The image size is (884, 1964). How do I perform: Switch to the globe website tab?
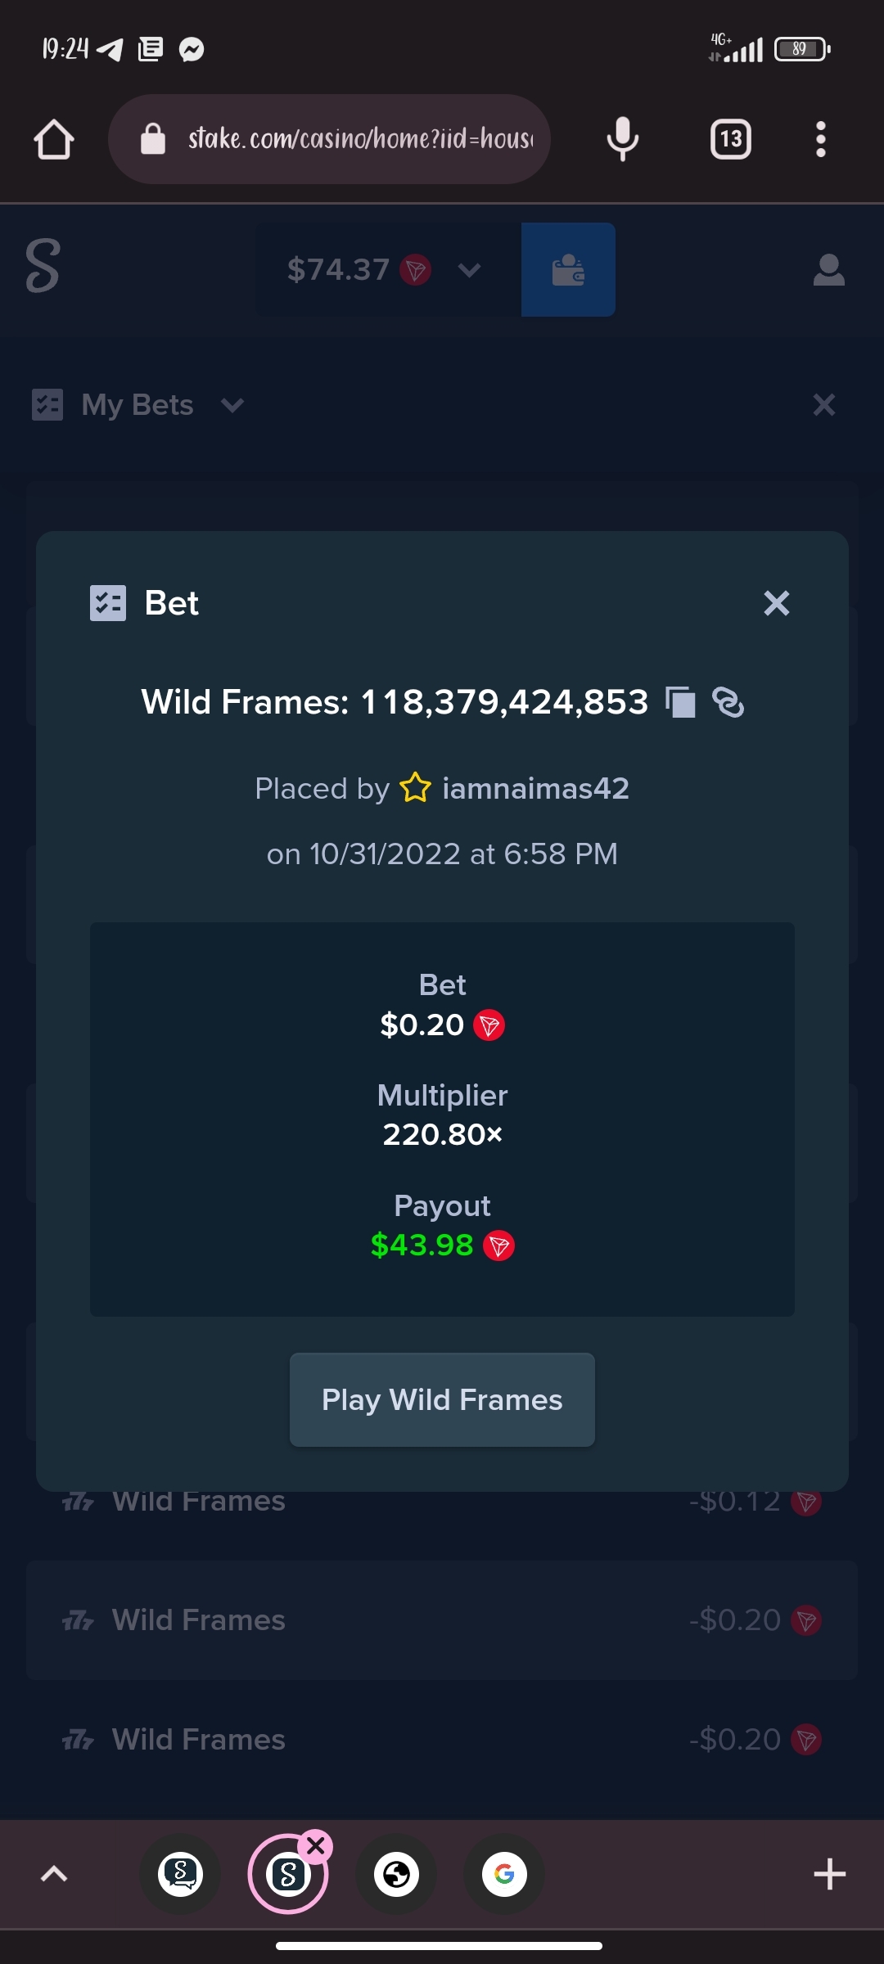click(x=397, y=1874)
